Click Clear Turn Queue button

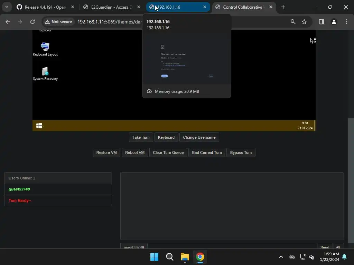[168, 153]
